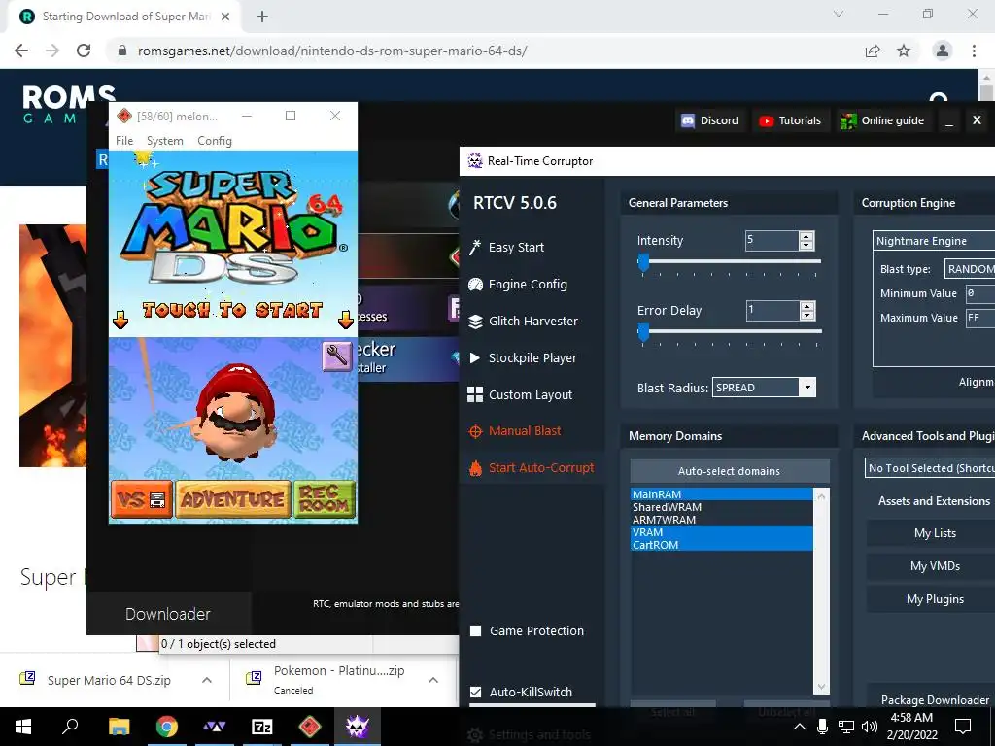
Task: Select Rec Room in game
Action: click(x=325, y=499)
